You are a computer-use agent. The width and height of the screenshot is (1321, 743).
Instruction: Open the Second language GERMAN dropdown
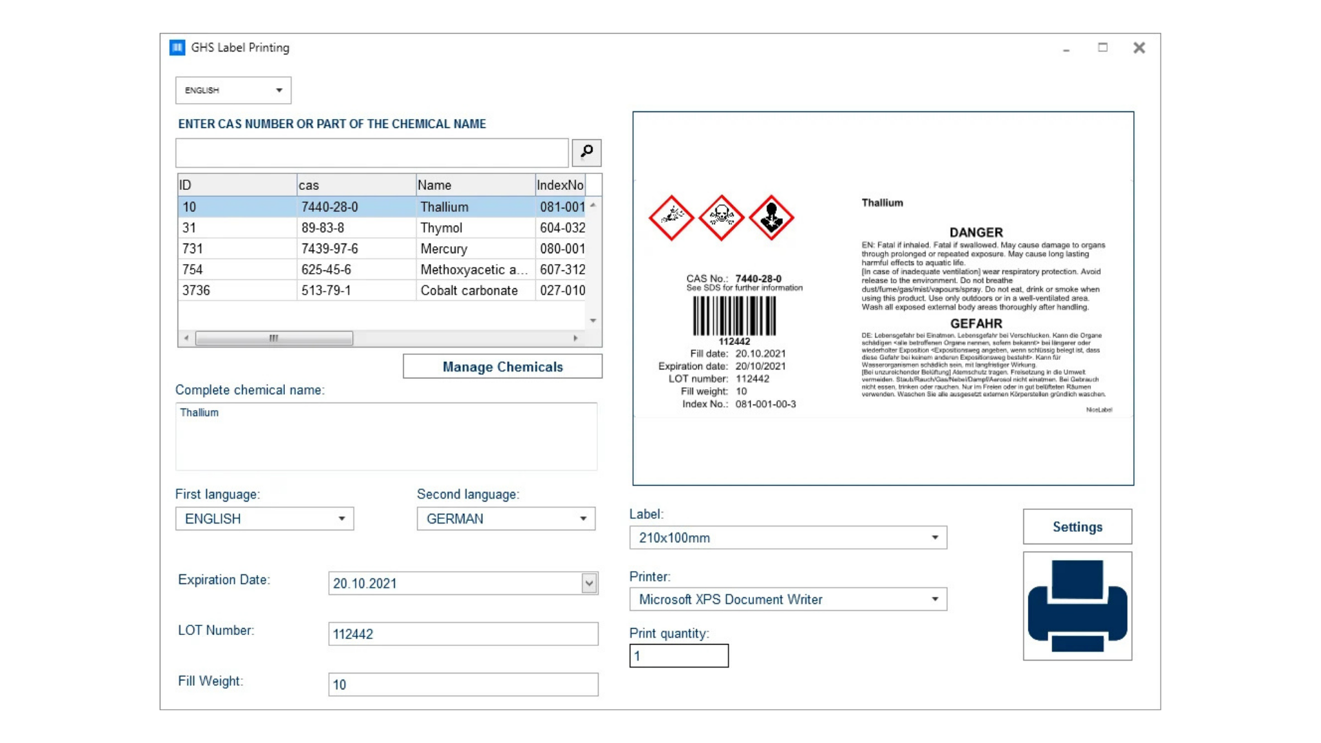(506, 519)
